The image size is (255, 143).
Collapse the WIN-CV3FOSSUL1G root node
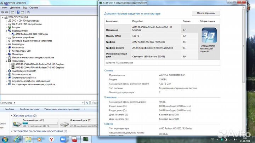(x=2, y=17)
